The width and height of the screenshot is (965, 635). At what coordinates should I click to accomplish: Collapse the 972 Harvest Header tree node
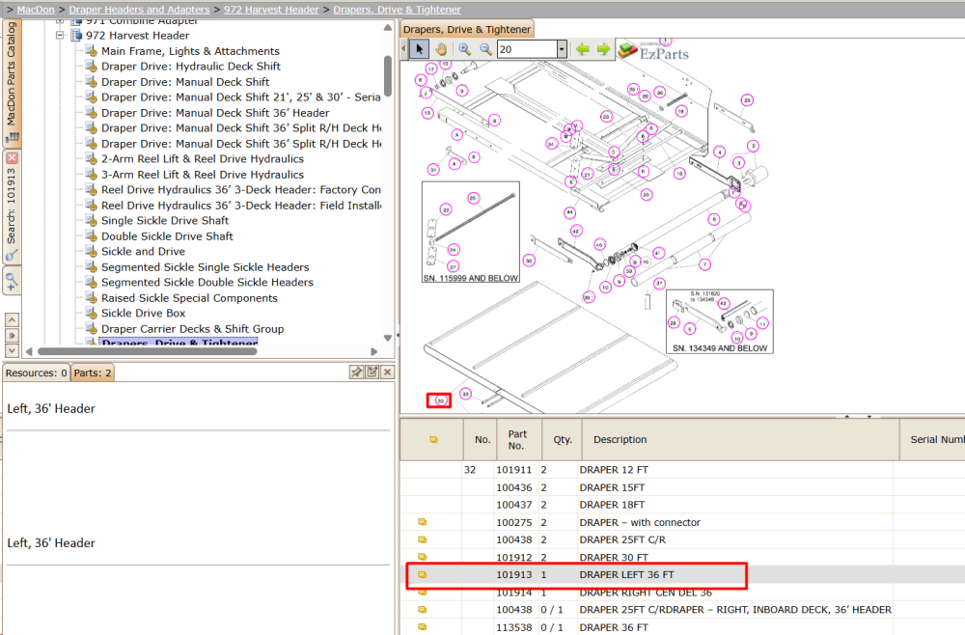(60, 35)
